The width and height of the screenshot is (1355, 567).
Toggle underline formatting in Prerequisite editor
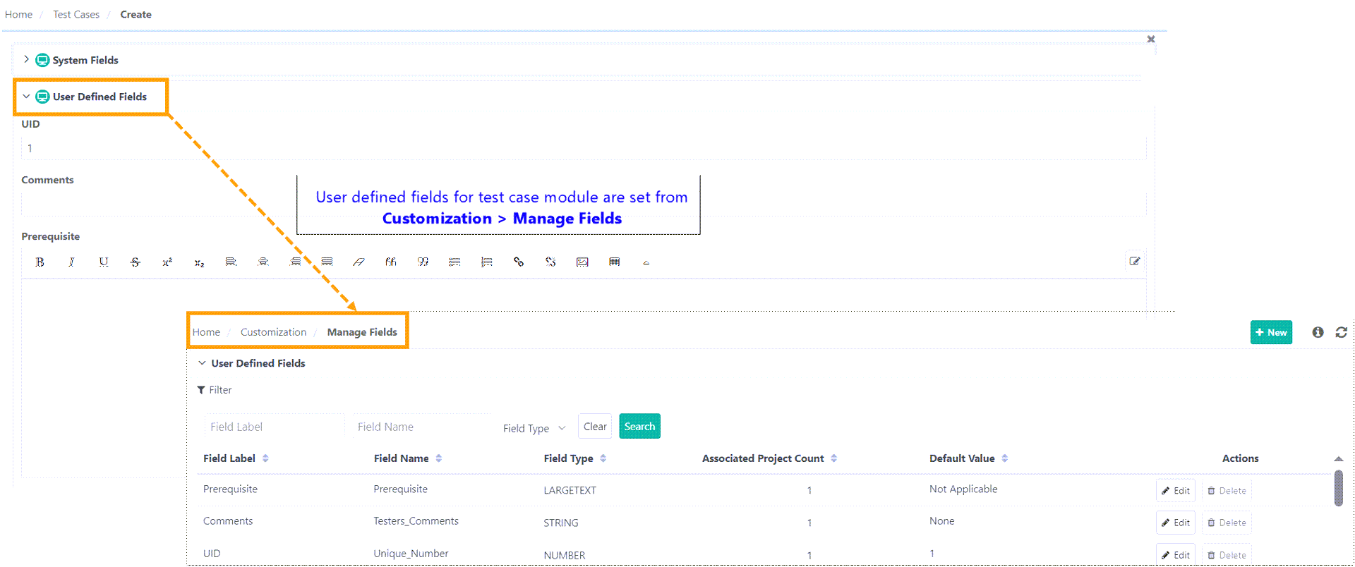[104, 262]
